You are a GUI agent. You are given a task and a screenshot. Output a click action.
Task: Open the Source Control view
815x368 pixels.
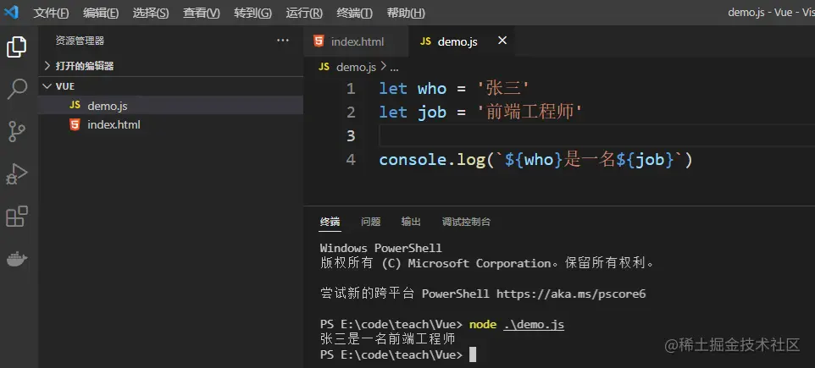17,131
